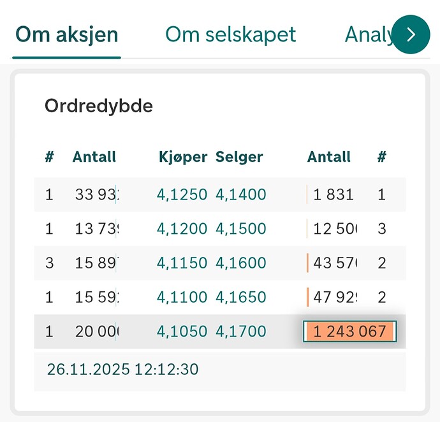Viewport: 440px width, 422px height.
Task: Open the Om aksjen tab
Action: click(x=66, y=34)
